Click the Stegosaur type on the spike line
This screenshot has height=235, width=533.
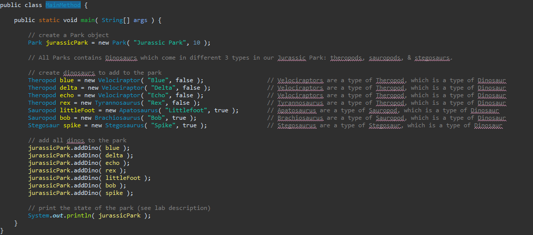click(44, 125)
